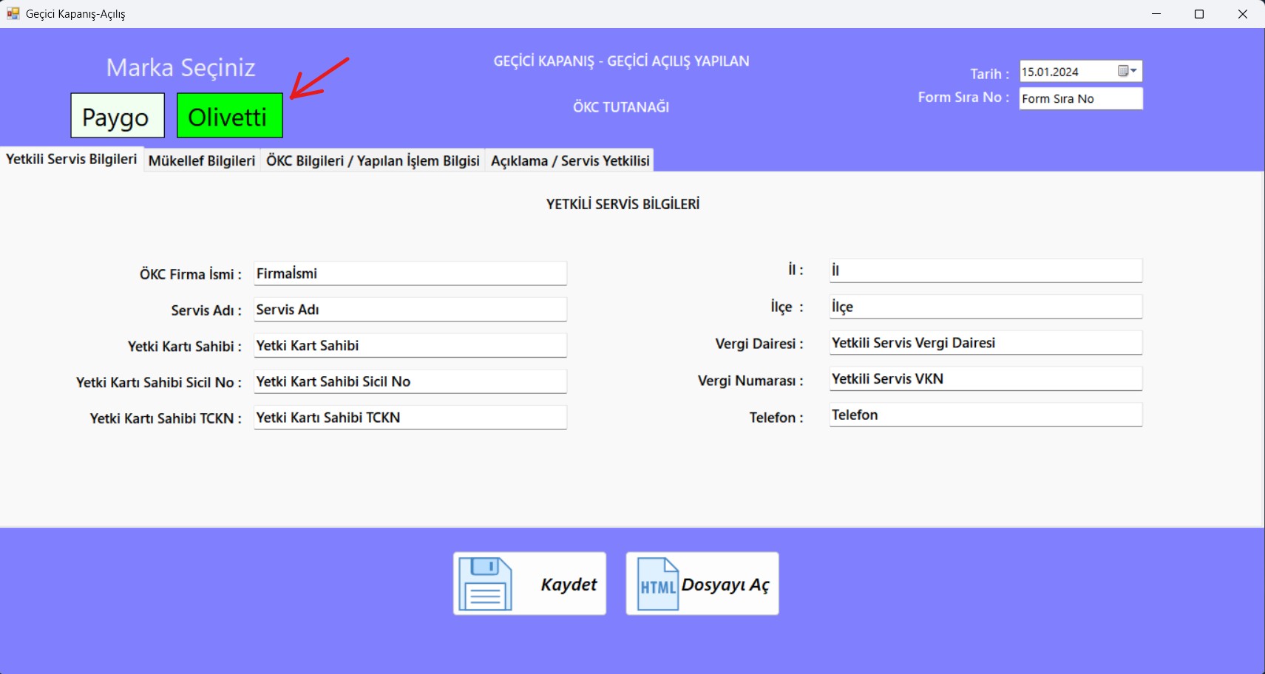Screen dimensions: 1265x674
Task: Select the green Olivetti brand button
Action: (229, 116)
